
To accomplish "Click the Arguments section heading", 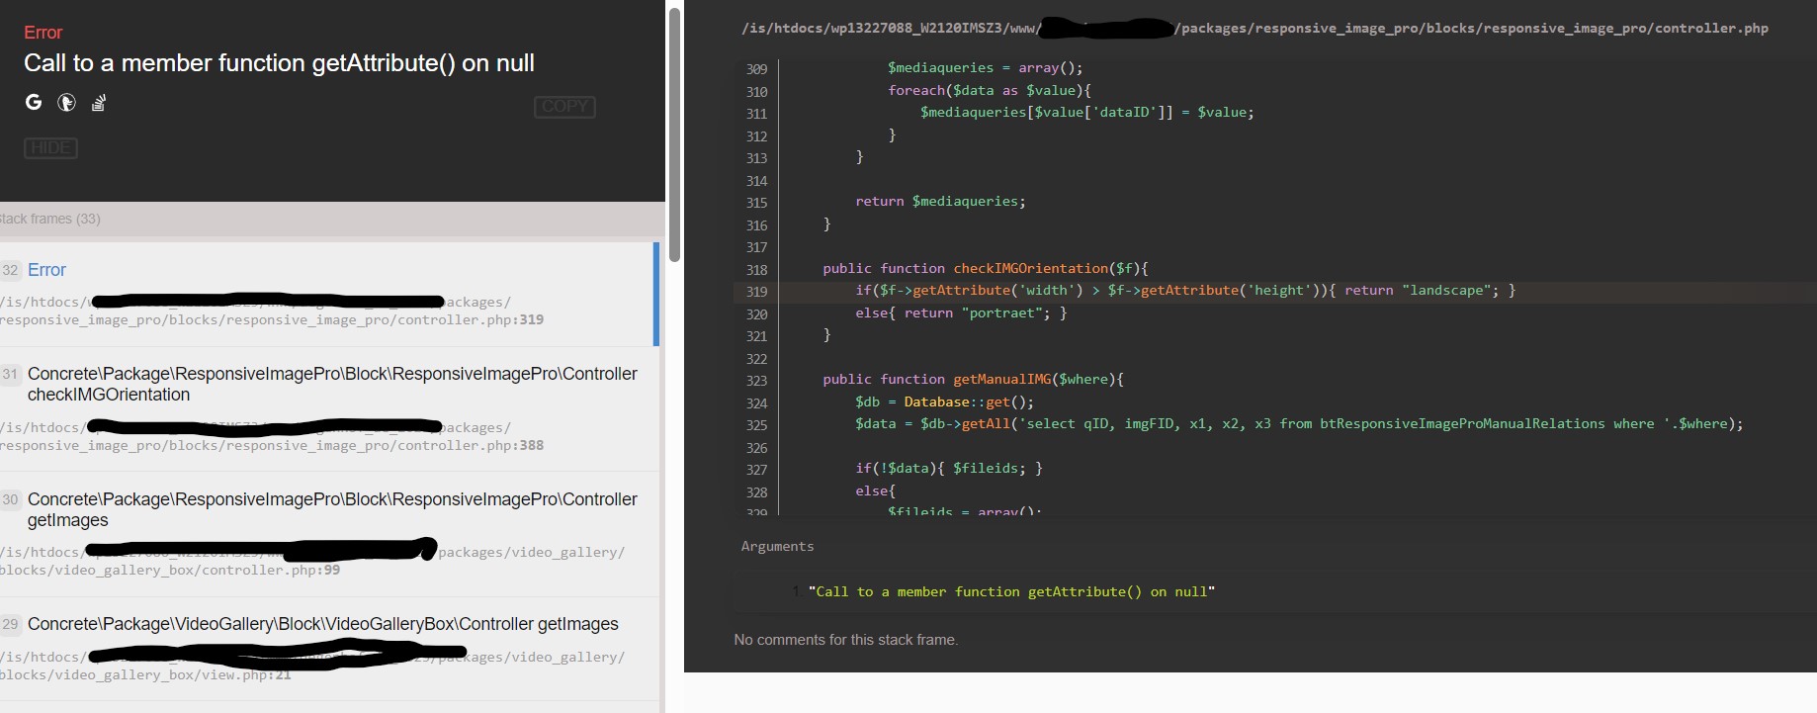I will coord(777,546).
